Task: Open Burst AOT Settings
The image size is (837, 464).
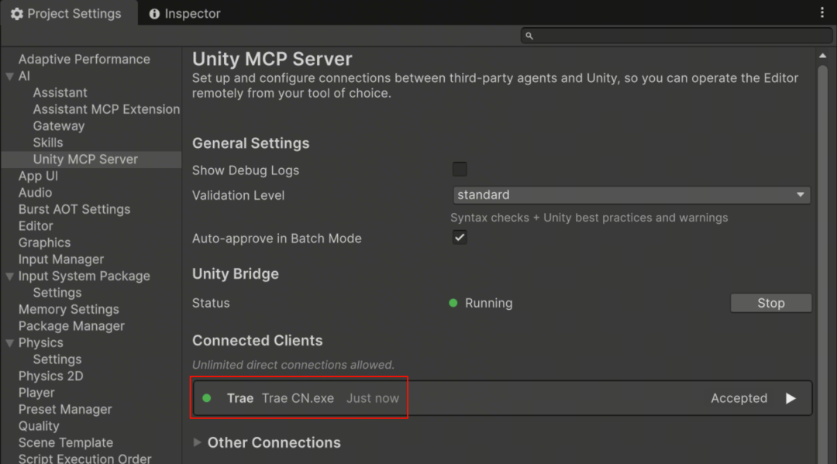Action: 74,209
